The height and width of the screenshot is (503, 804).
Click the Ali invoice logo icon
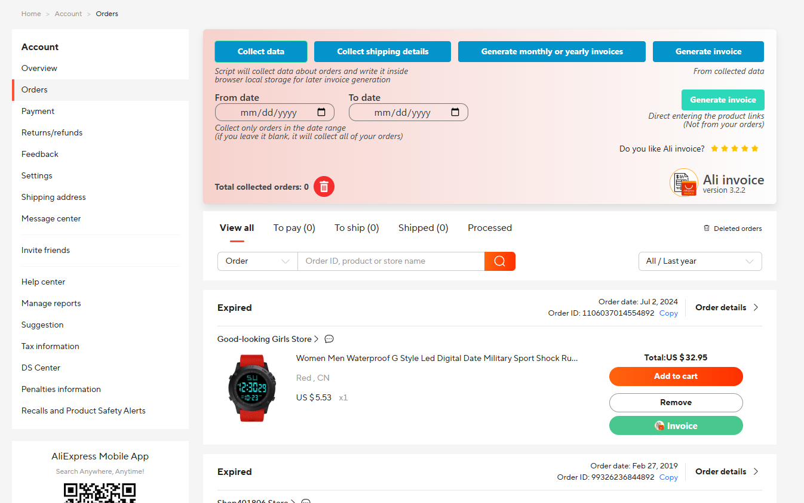pos(684,183)
